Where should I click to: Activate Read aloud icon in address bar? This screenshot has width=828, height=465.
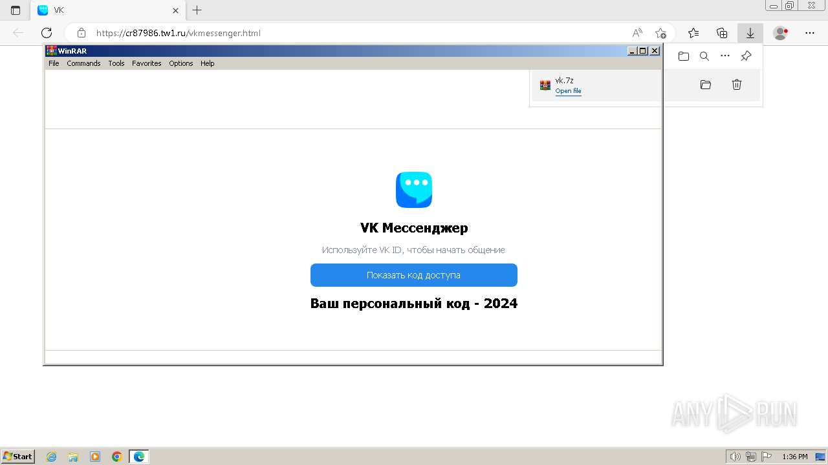[x=637, y=33]
